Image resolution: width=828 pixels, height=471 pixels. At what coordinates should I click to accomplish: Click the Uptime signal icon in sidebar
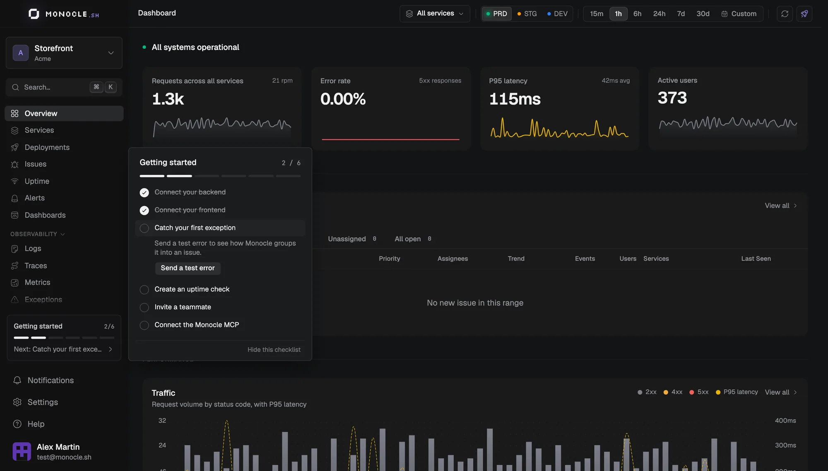coord(15,182)
